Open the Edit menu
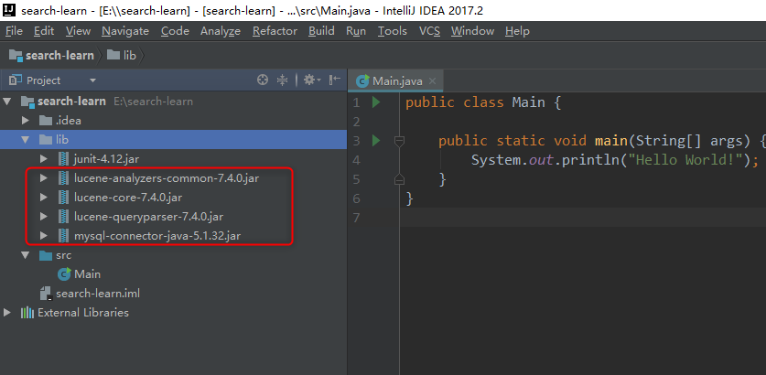This screenshot has height=375, width=766. [44, 31]
